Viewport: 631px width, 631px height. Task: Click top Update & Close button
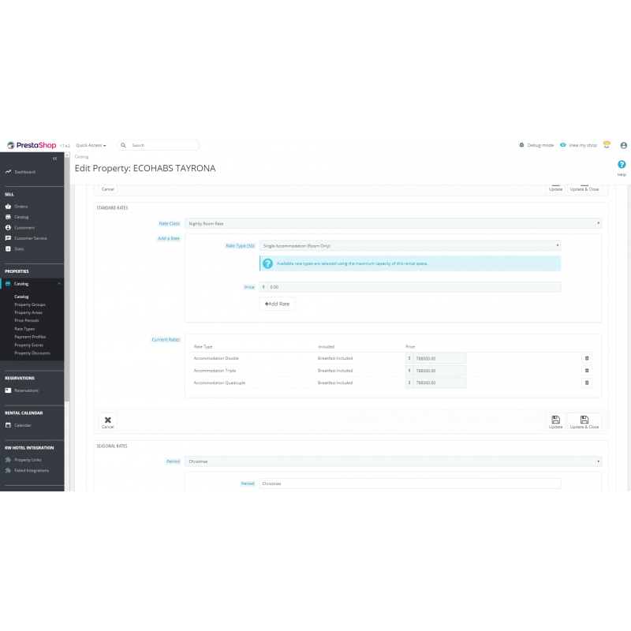[584, 189]
